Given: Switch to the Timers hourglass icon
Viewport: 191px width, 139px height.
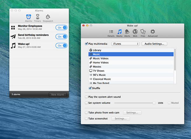Looking at the screenshot, I should click(x=38, y=17).
